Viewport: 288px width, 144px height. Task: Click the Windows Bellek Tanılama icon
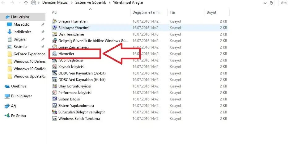pos(55,118)
